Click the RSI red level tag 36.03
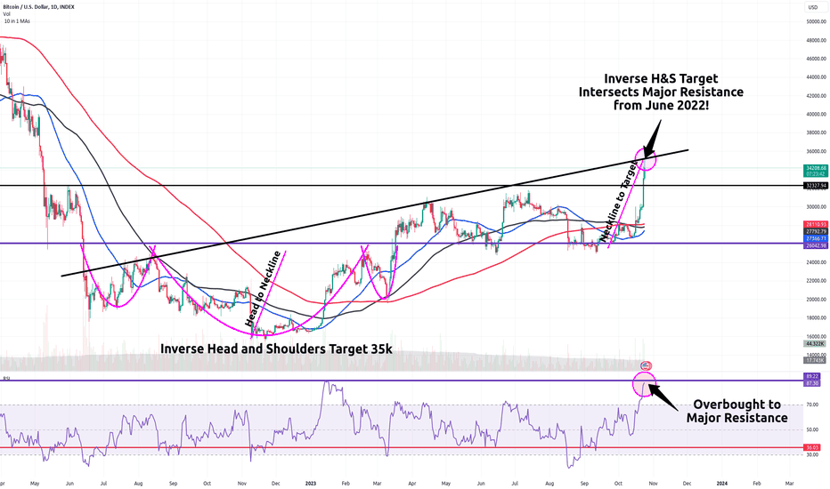 [x=812, y=448]
